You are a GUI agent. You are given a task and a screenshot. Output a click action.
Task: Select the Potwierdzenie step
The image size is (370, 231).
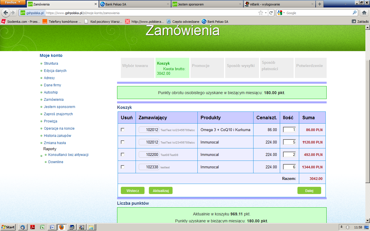pos(311,68)
